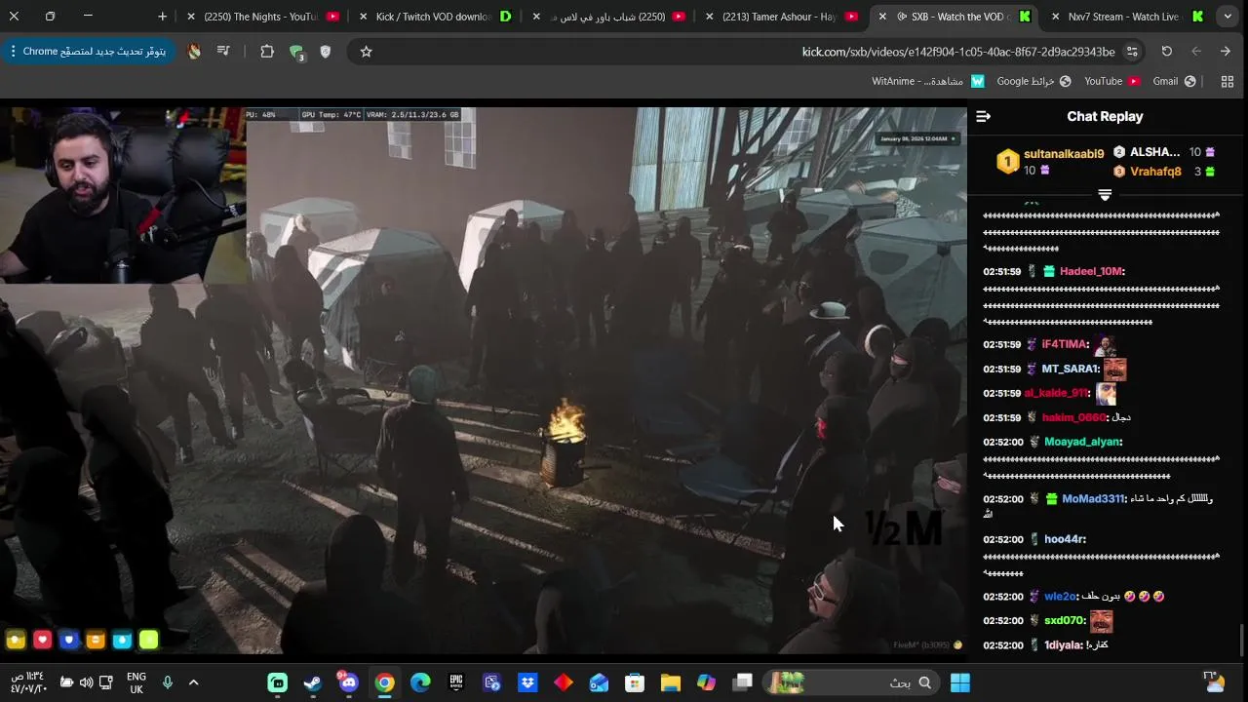1248x702 pixels.
Task: Click MoMad3311 username in chat
Action: tap(1093, 499)
